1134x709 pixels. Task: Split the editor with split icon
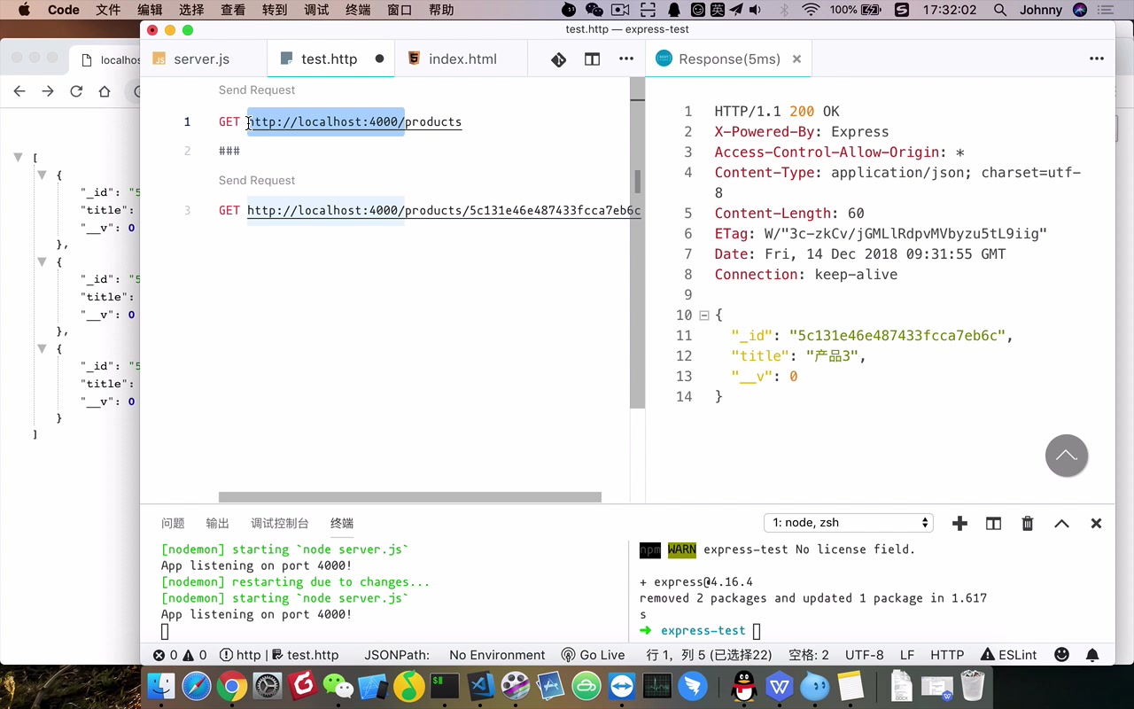pyautogui.click(x=592, y=59)
